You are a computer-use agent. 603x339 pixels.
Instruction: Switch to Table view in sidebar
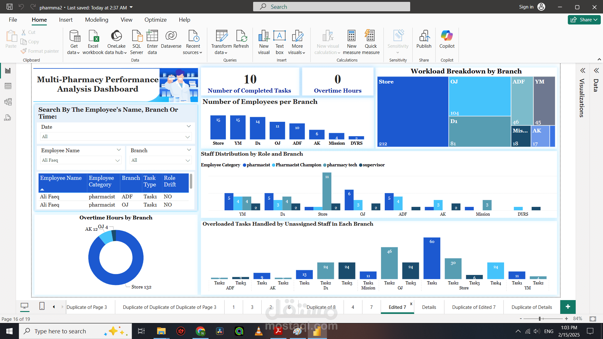click(x=8, y=86)
